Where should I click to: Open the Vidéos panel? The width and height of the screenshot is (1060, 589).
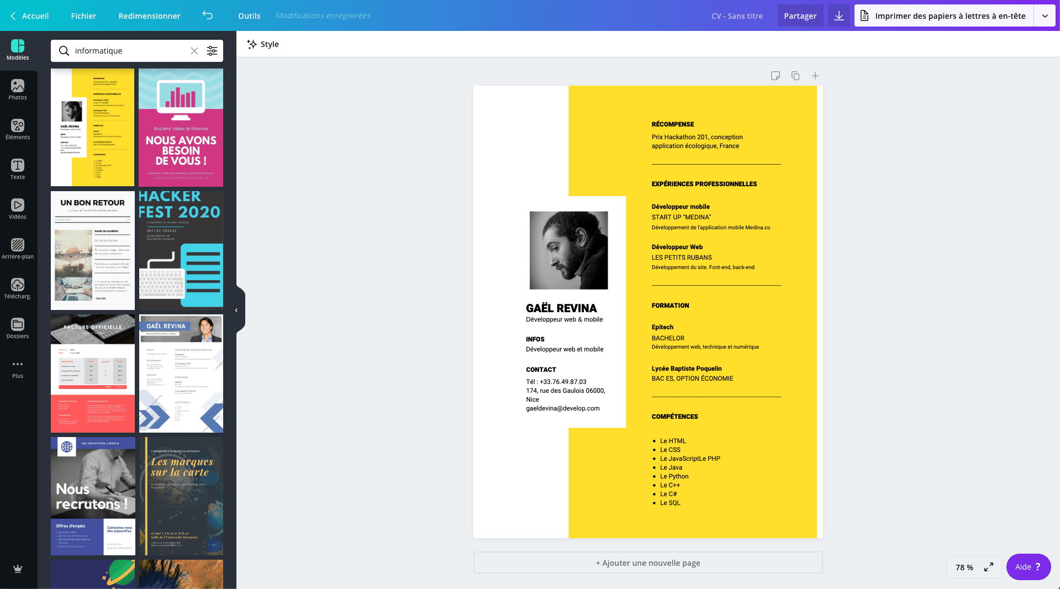(x=18, y=209)
